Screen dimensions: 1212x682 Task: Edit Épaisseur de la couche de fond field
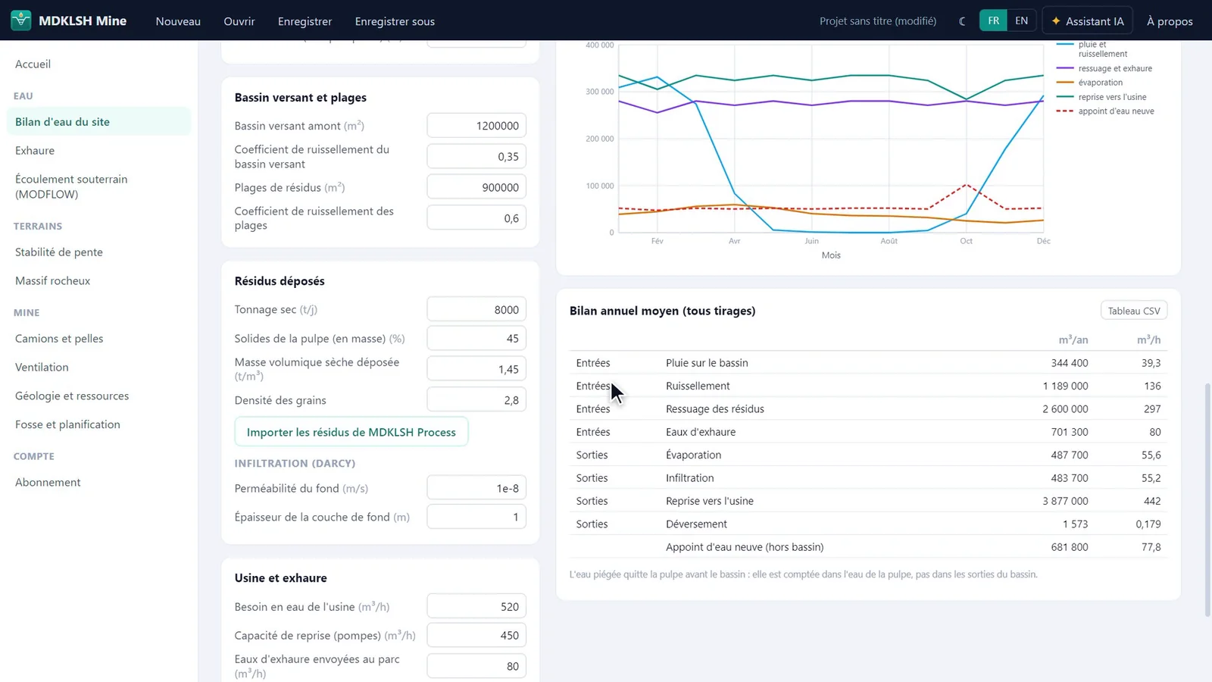coord(476,517)
